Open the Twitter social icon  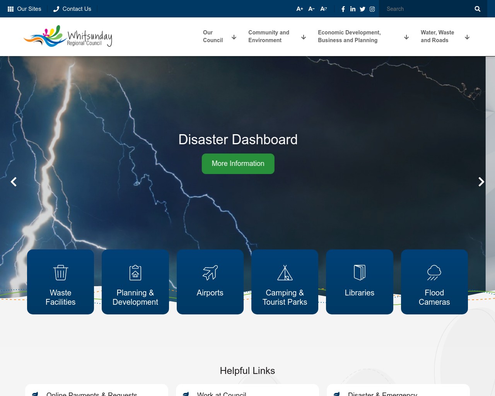click(362, 9)
